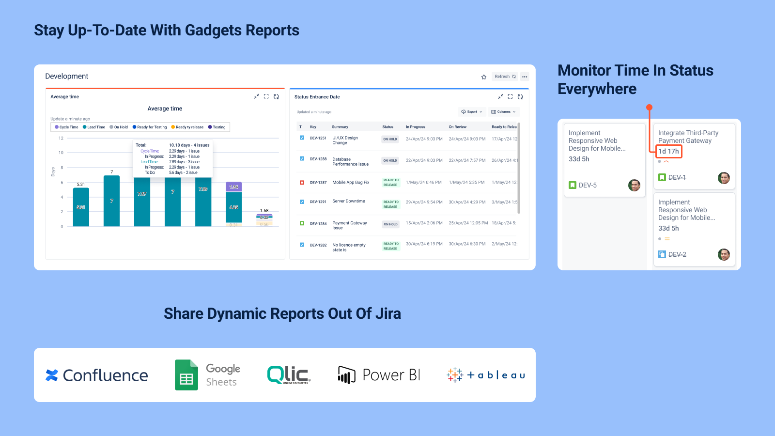The width and height of the screenshot is (775, 436).
Task: Click time in status 1d 17h value
Action: pyautogui.click(x=669, y=151)
